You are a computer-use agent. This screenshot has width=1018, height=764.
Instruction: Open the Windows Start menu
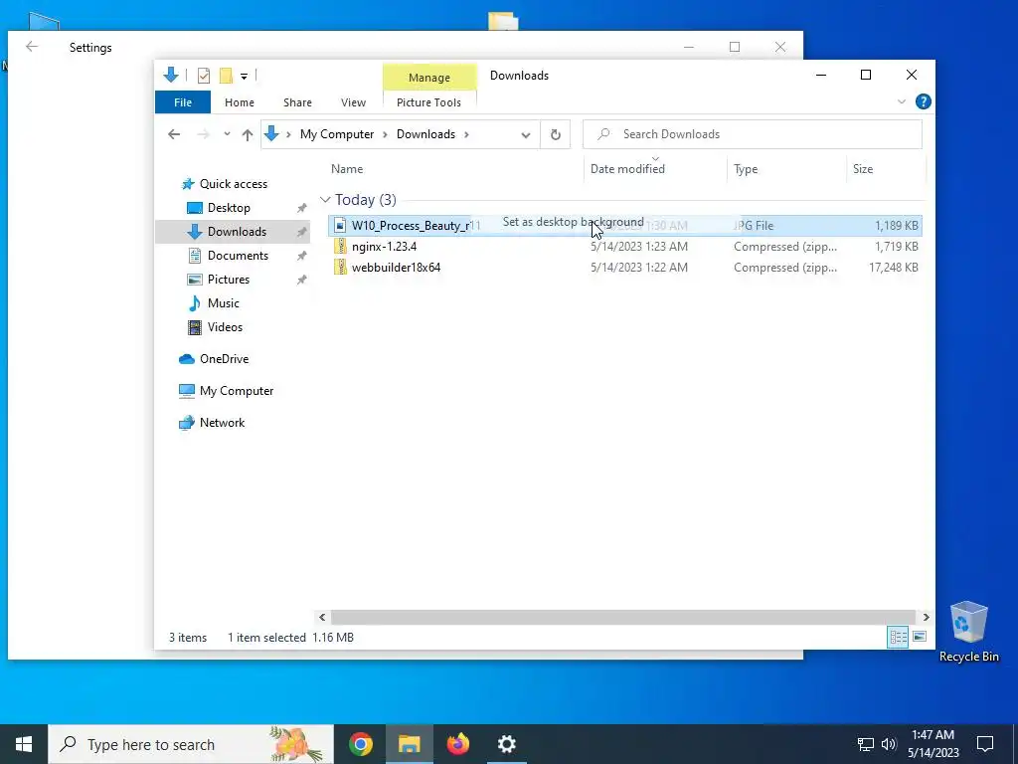24,744
